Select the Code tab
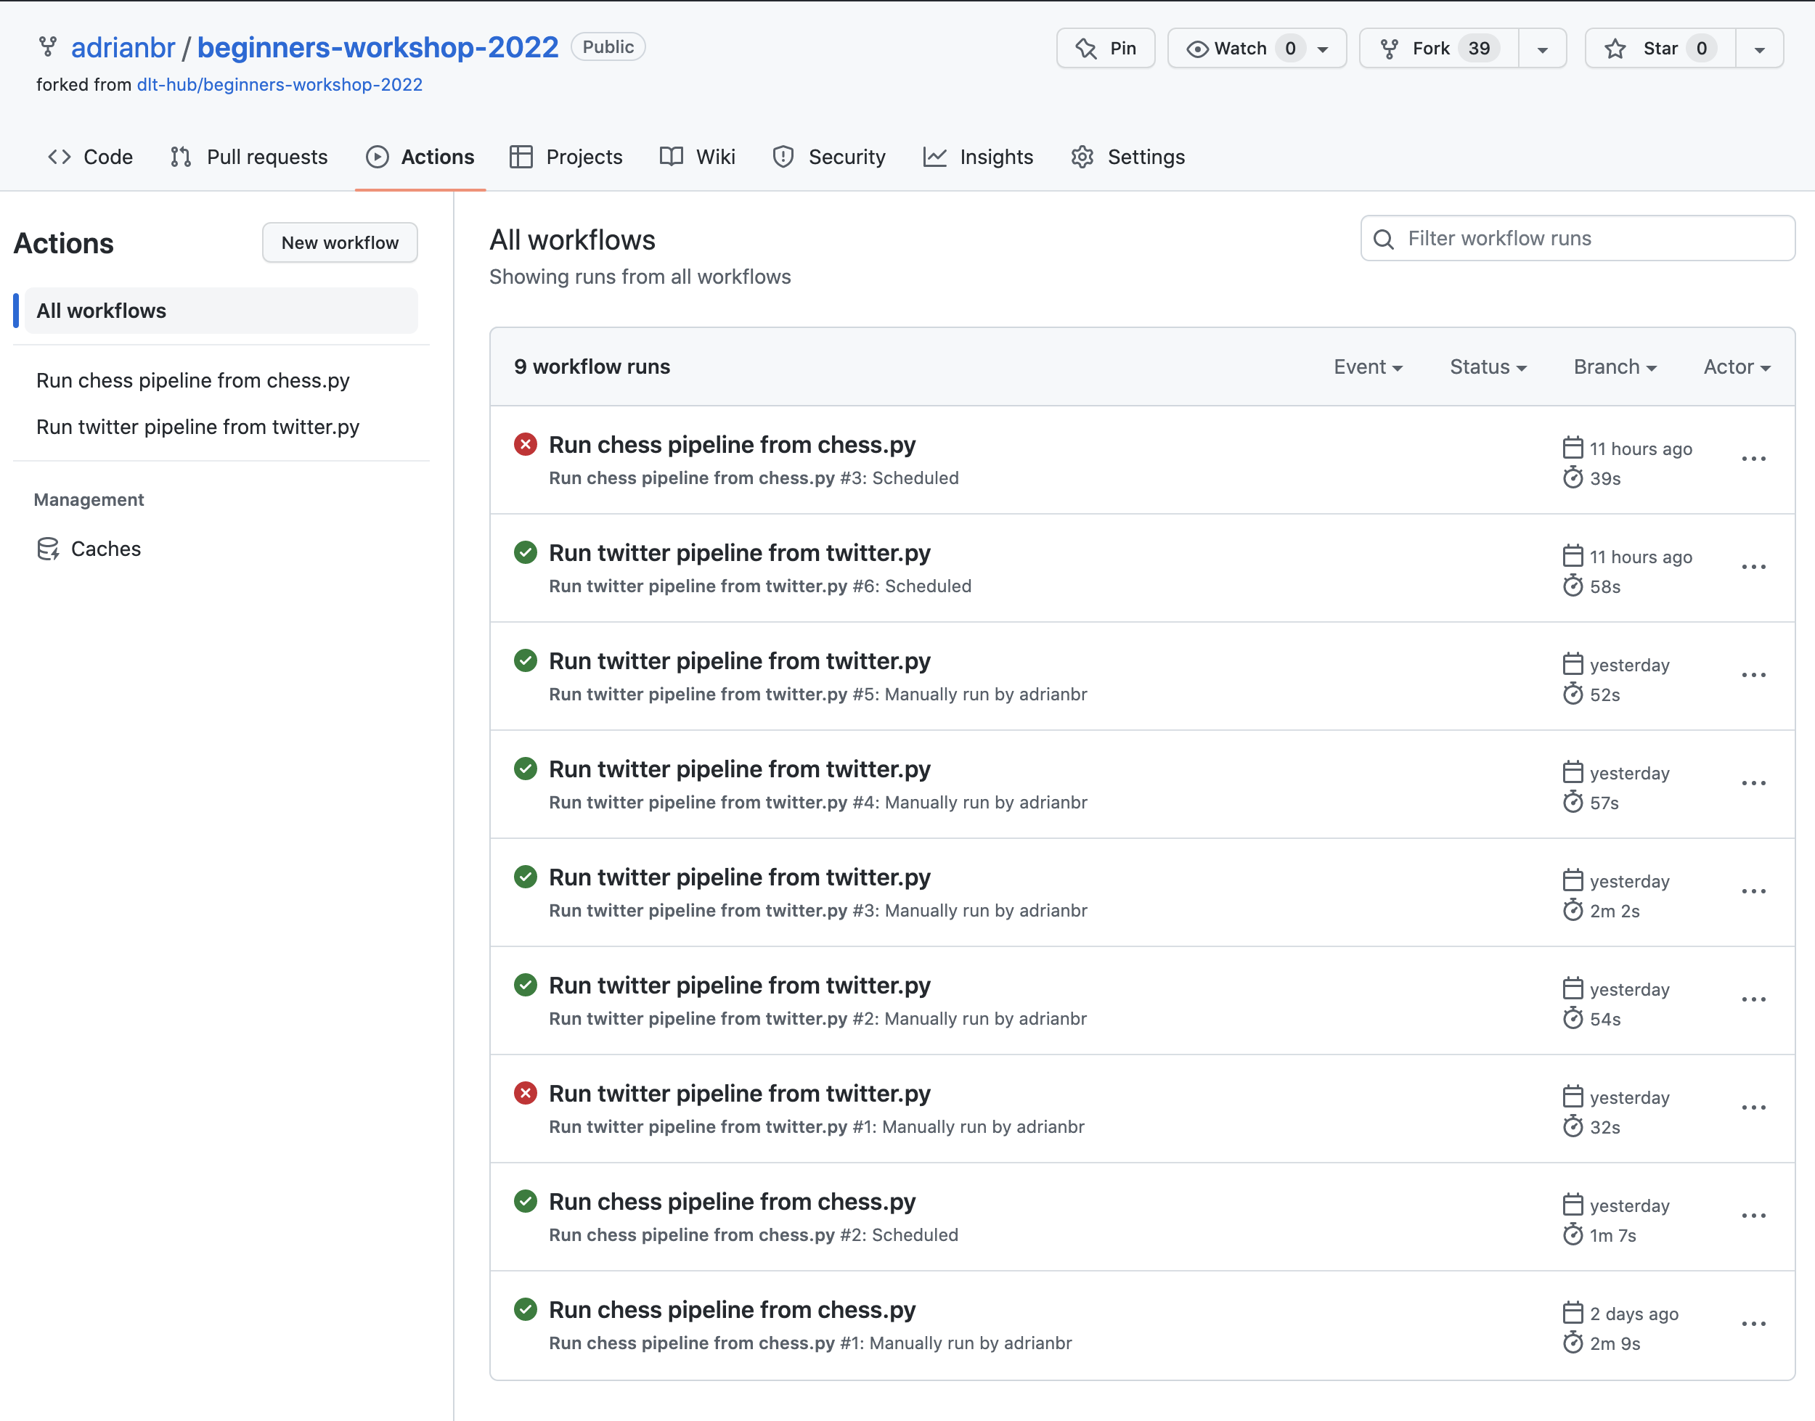Image resolution: width=1815 pixels, height=1421 pixels. [91, 155]
